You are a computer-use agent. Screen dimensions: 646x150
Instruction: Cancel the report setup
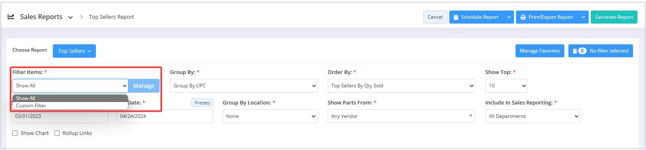tap(435, 17)
